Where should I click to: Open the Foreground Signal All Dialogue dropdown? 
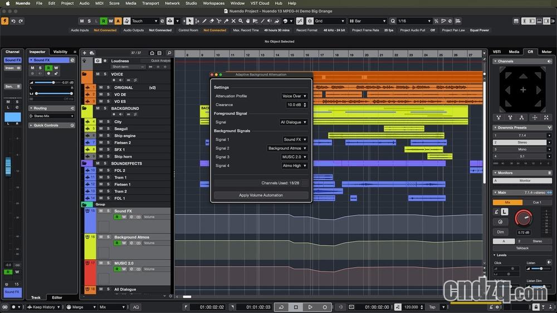[x=293, y=122]
